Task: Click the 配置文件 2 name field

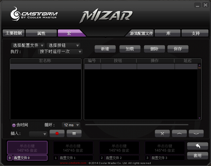Action: click(x=122, y=158)
